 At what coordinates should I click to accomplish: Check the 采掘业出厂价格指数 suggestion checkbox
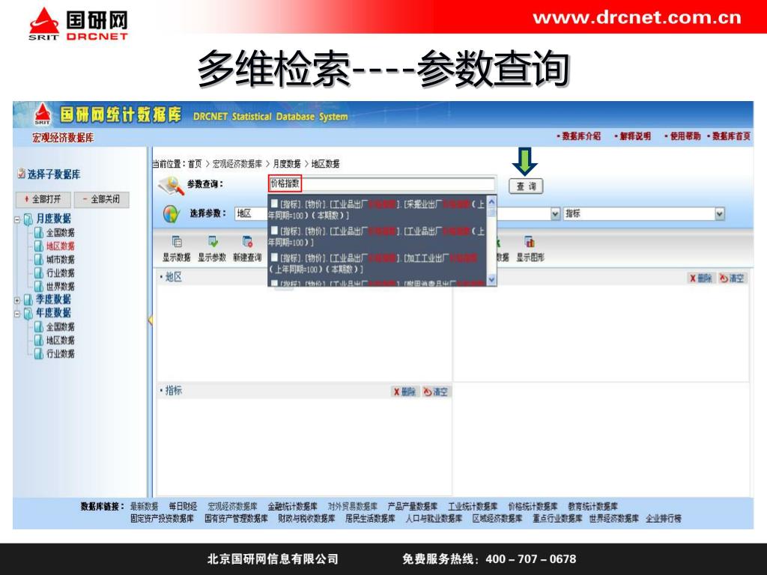point(274,204)
